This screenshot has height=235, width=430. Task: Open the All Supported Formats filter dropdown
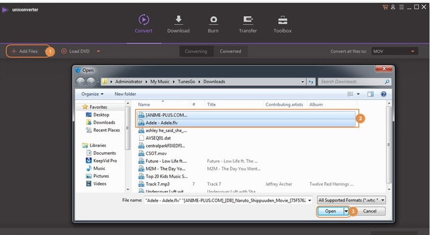pyautogui.click(x=351, y=201)
